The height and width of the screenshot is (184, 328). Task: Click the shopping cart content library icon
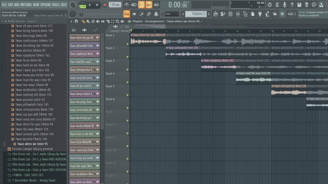point(282,14)
